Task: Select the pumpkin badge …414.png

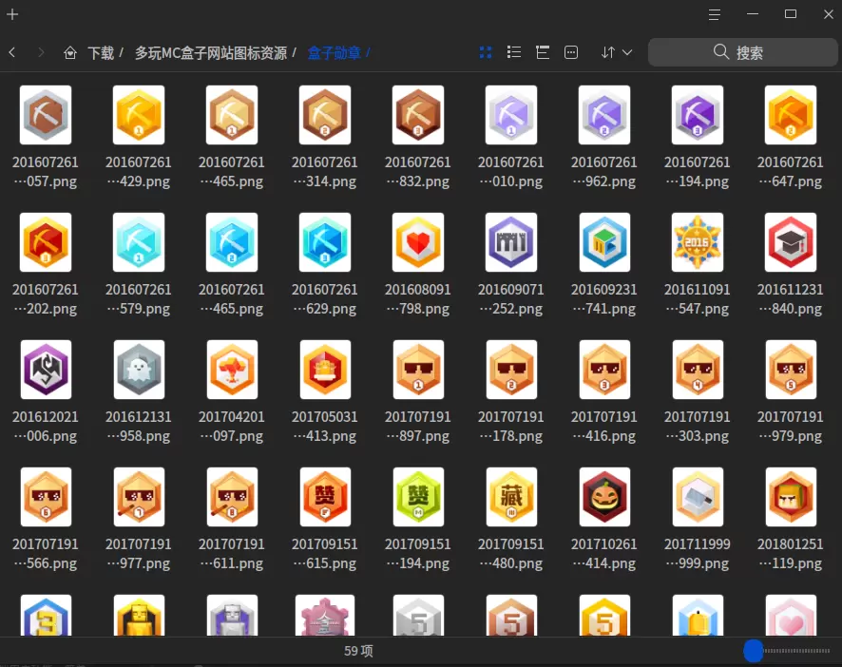Action: [604, 497]
